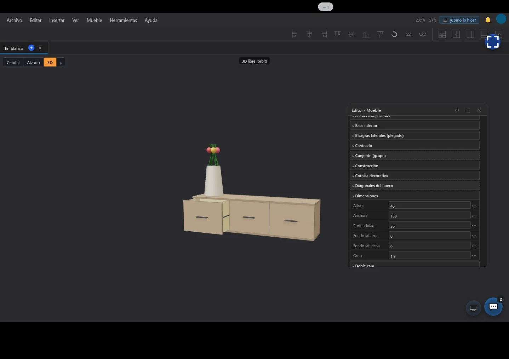Click the ¿Cómo lo hice? button
Viewport: 509px width, 359px height.
click(x=459, y=20)
